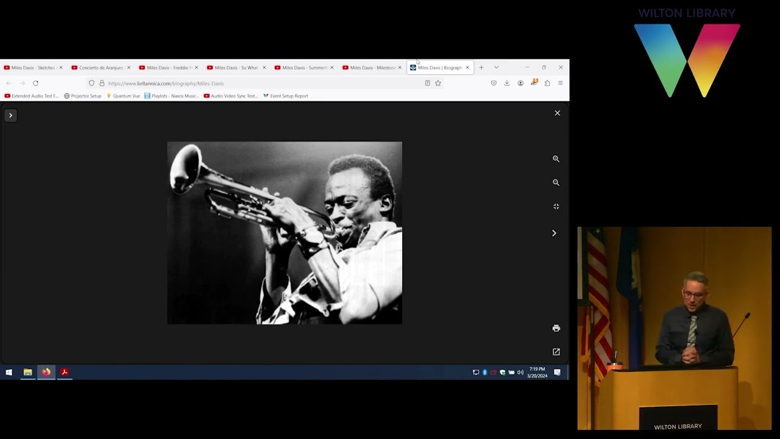Screen dimensions: 780x439
Task: Close the Miles Davis - Freddie tab
Action: click(196, 68)
